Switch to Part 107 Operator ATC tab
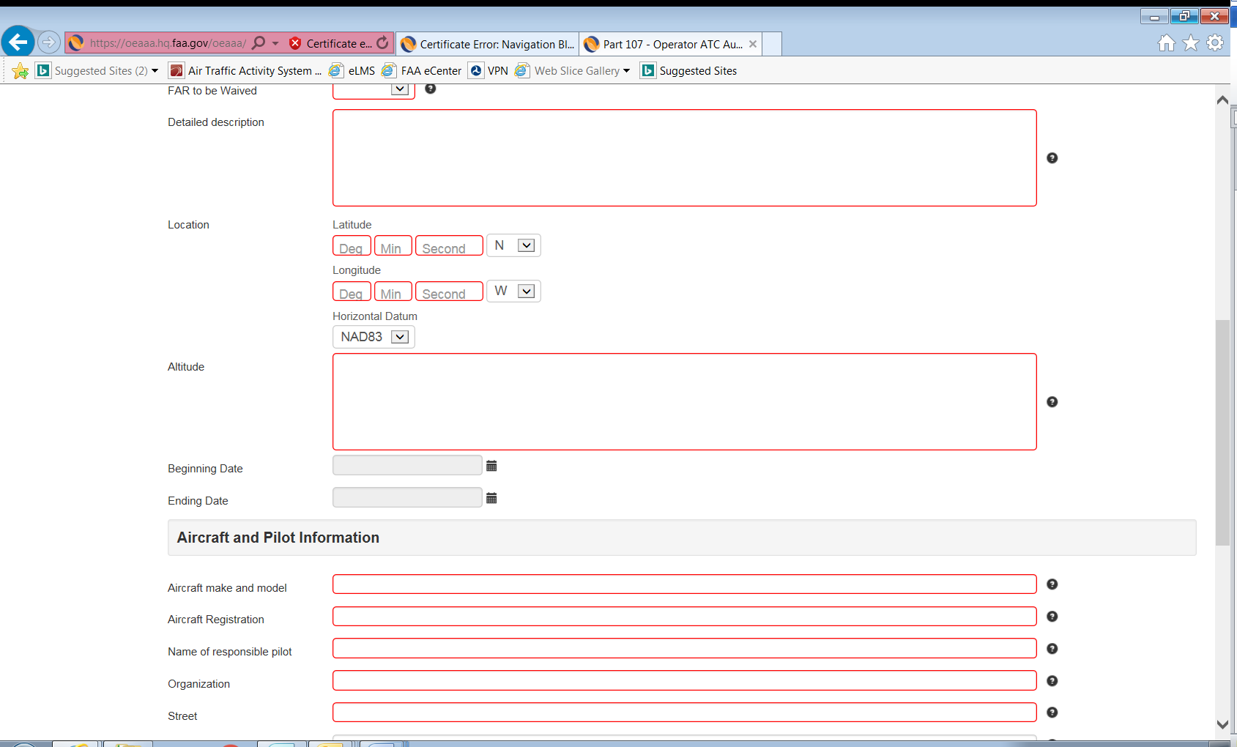Viewport: 1237px width, 747px height. coord(671,44)
